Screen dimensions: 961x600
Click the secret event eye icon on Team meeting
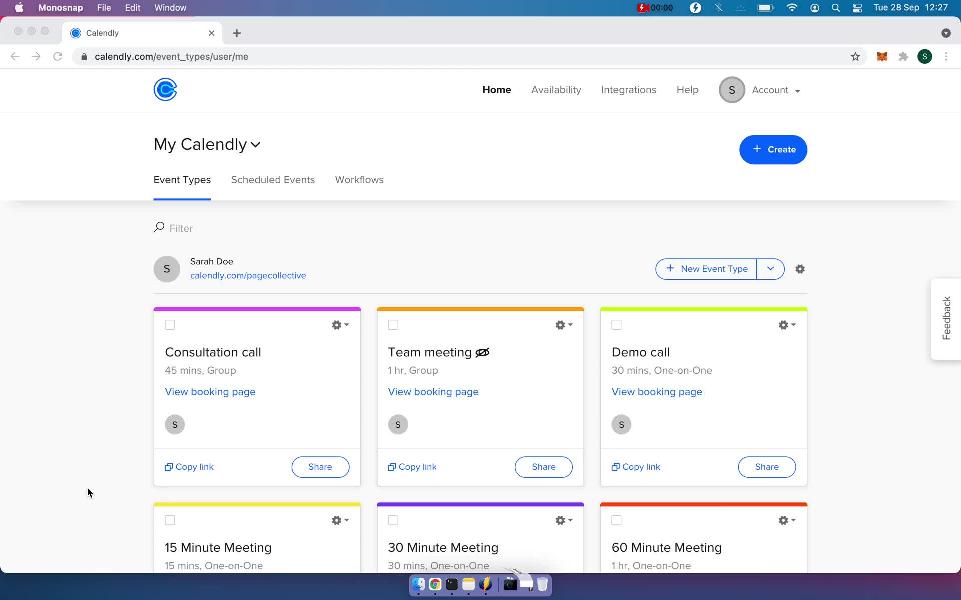point(482,353)
